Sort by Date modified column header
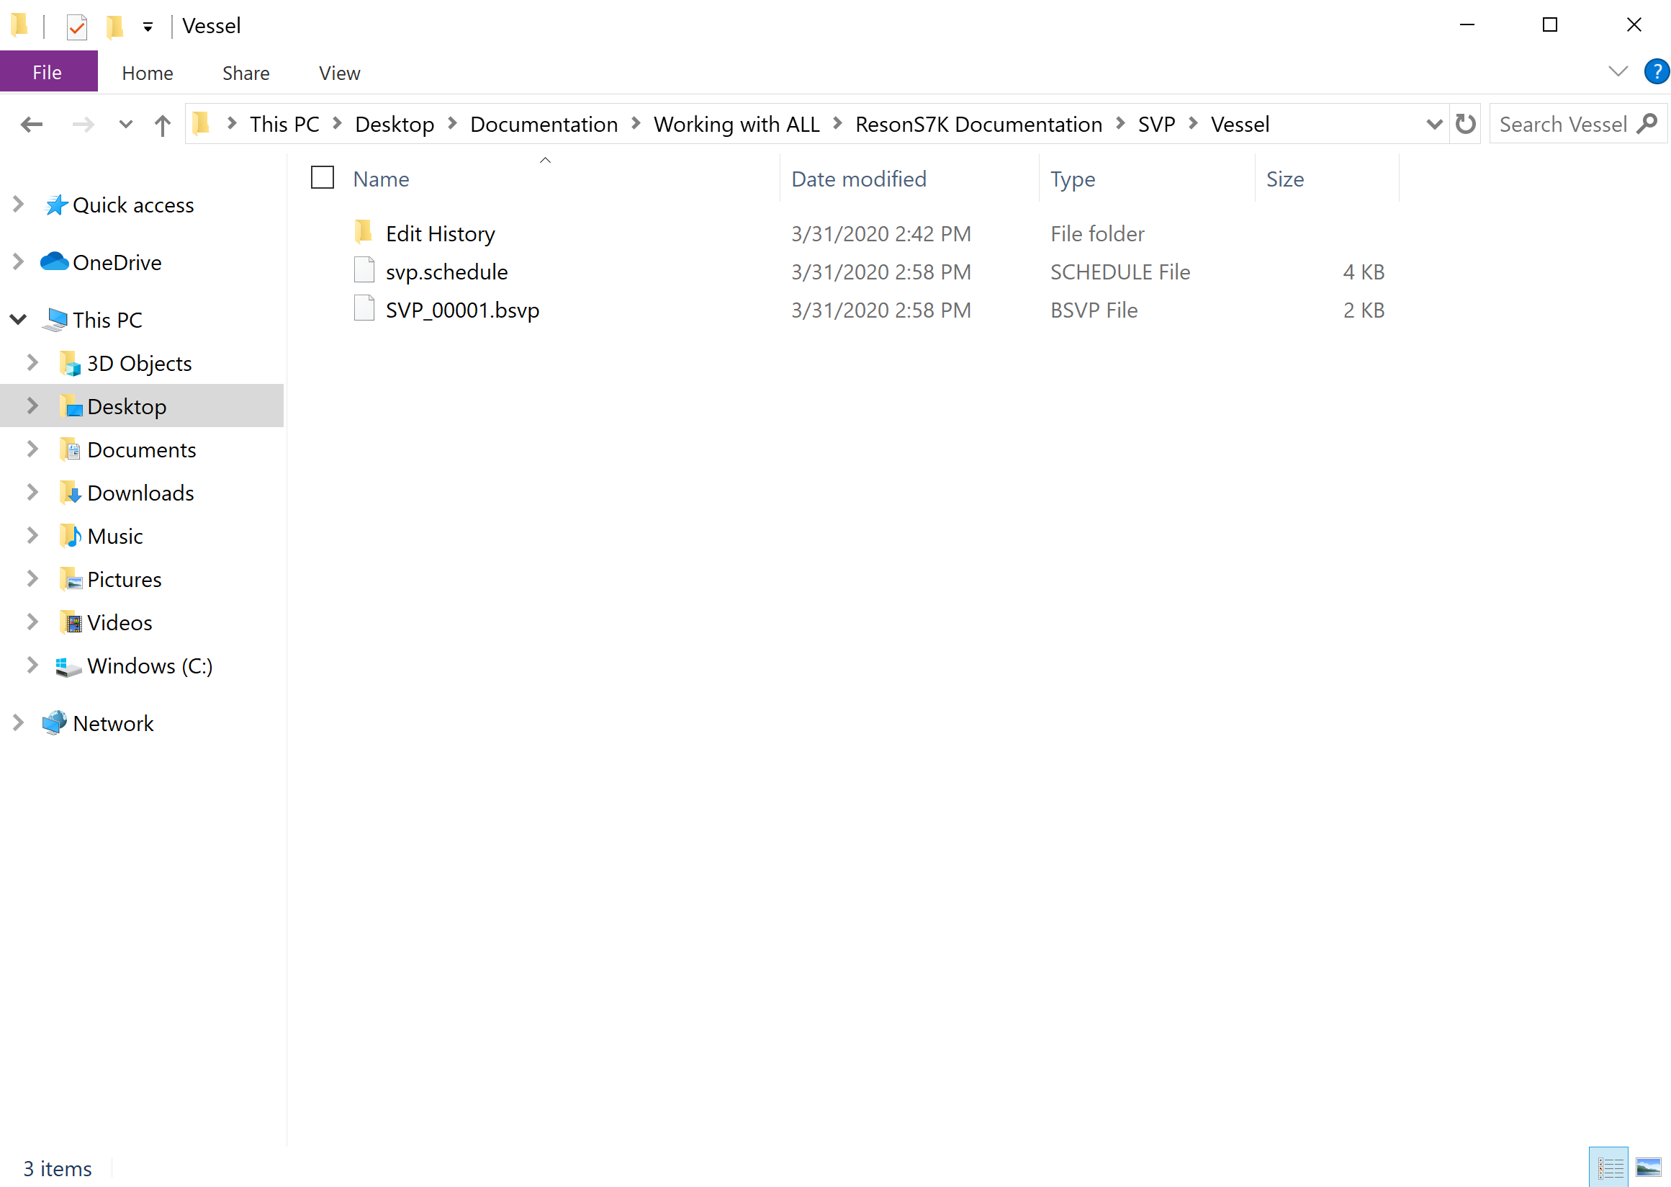The image size is (1671, 1187). point(858,179)
